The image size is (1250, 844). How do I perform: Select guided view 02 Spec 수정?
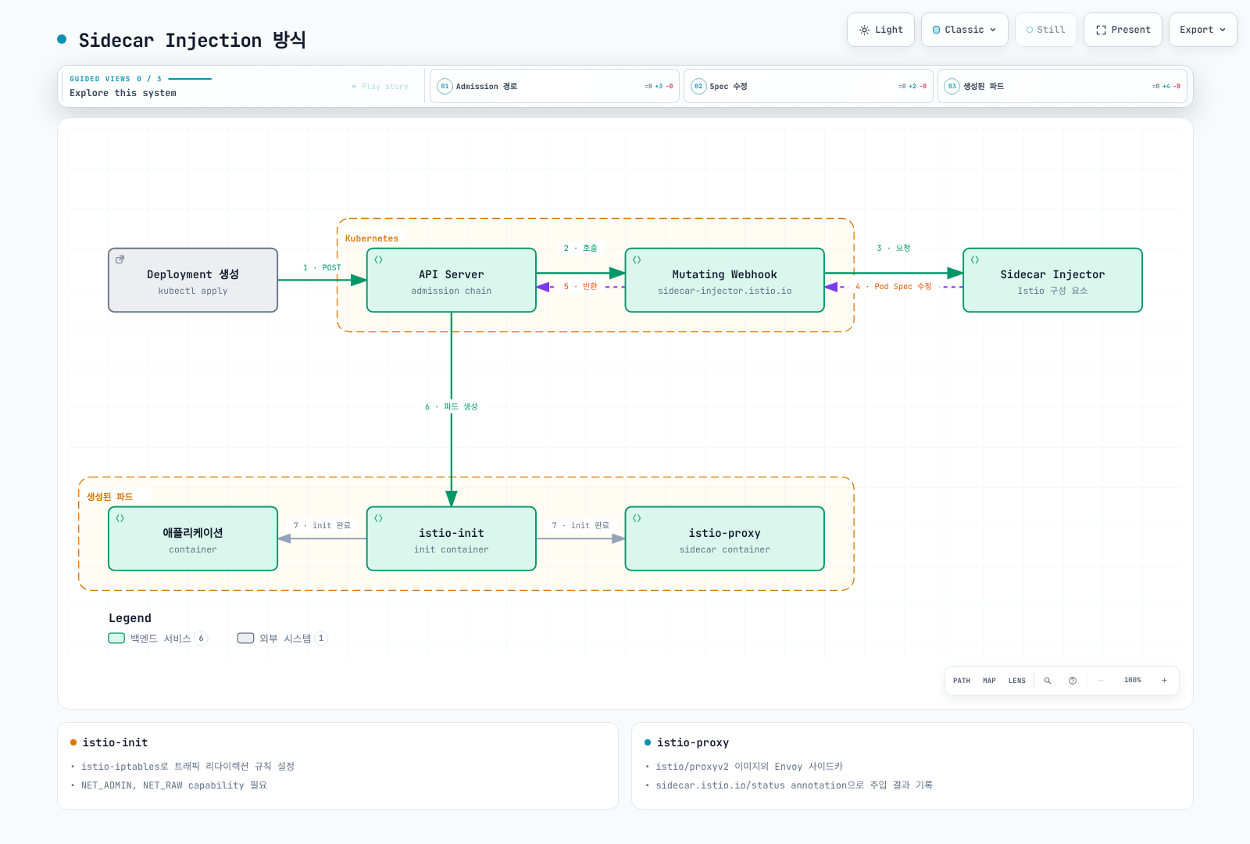coord(808,86)
